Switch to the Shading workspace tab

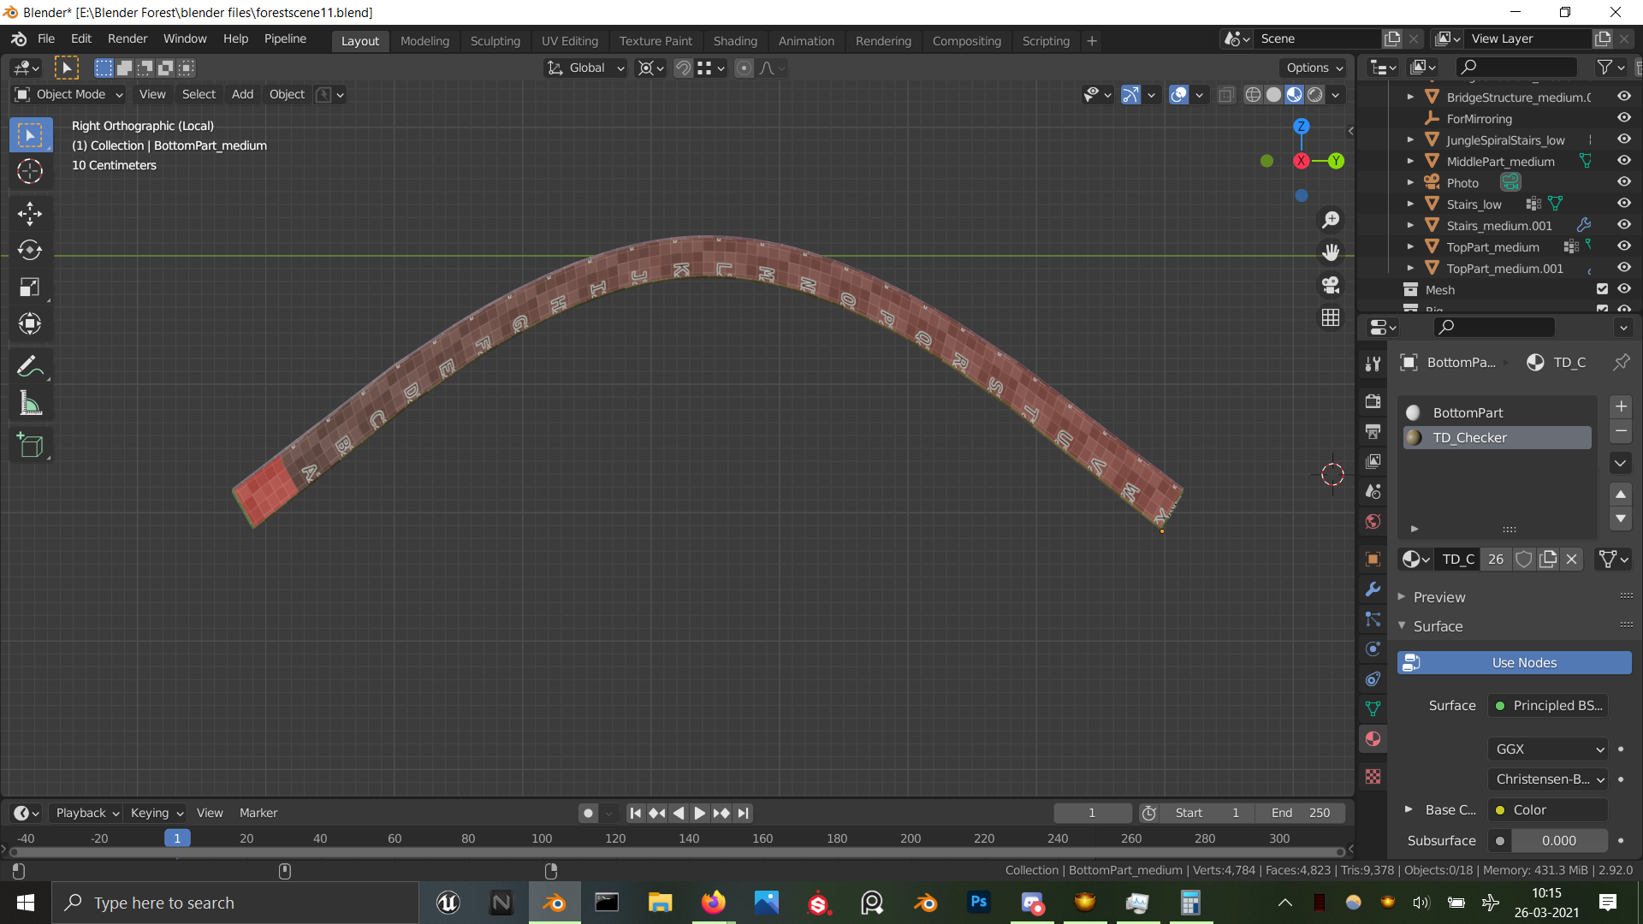coord(735,41)
